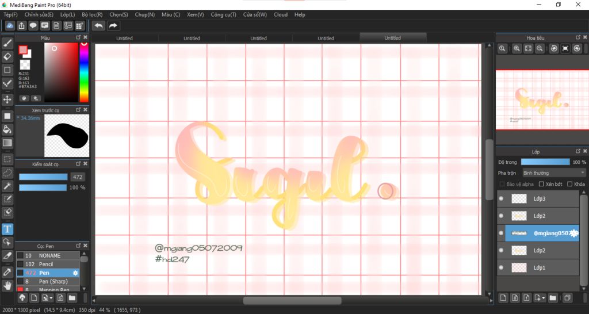The height and width of the screenshot is (314, 589).
Task: Click the foreground color swatch
Action: pyautogui.click(x=23, y=49)
